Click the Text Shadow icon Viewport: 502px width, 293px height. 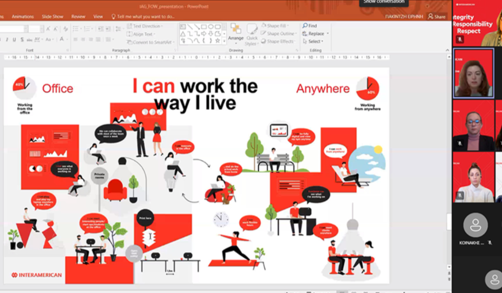pos(22,39)
